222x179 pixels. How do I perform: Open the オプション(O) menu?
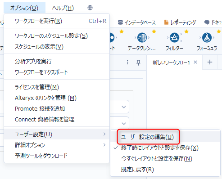click(24, 8)
